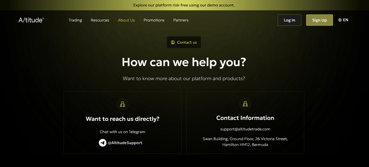
Task: Click the Telegram paper-plane icon
Action: [102, 143]
